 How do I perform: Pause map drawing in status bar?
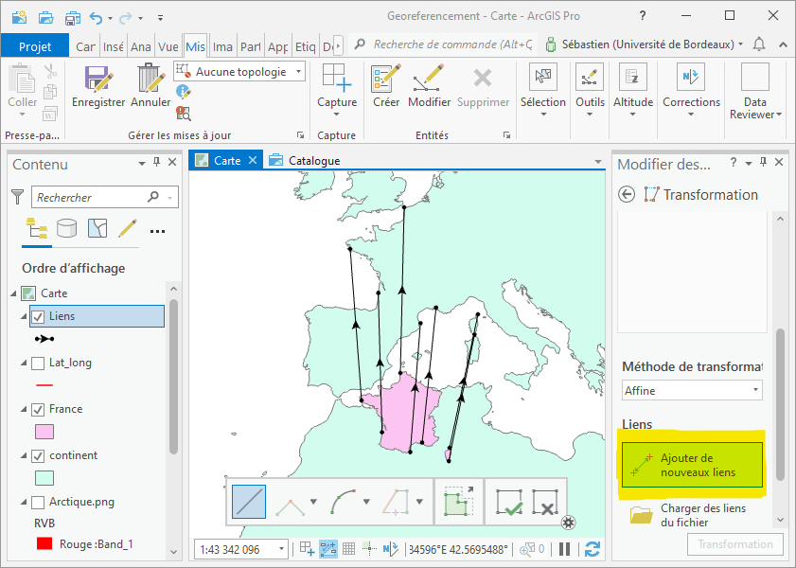coord(564,549)
